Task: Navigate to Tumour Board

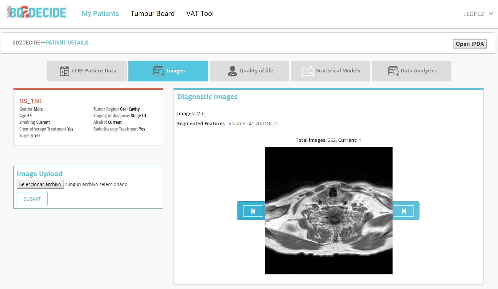Action: (x=152, y=14)
